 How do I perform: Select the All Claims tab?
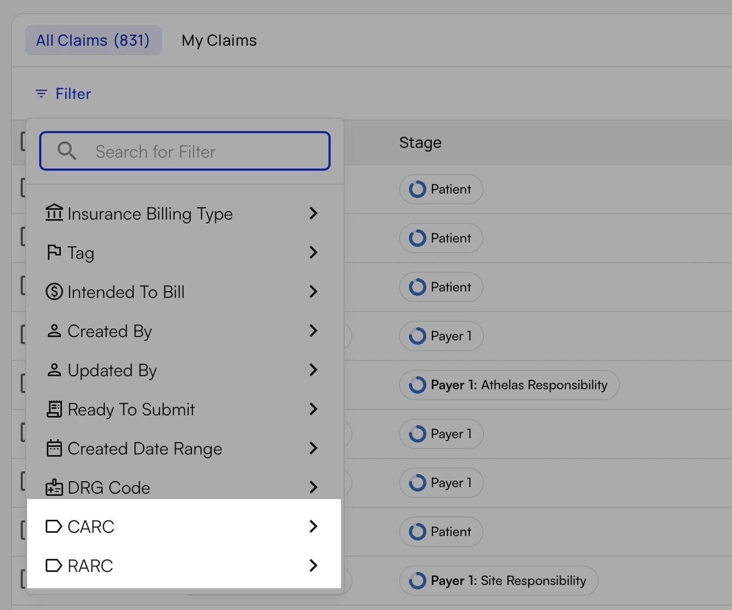(x=93, y=40)
